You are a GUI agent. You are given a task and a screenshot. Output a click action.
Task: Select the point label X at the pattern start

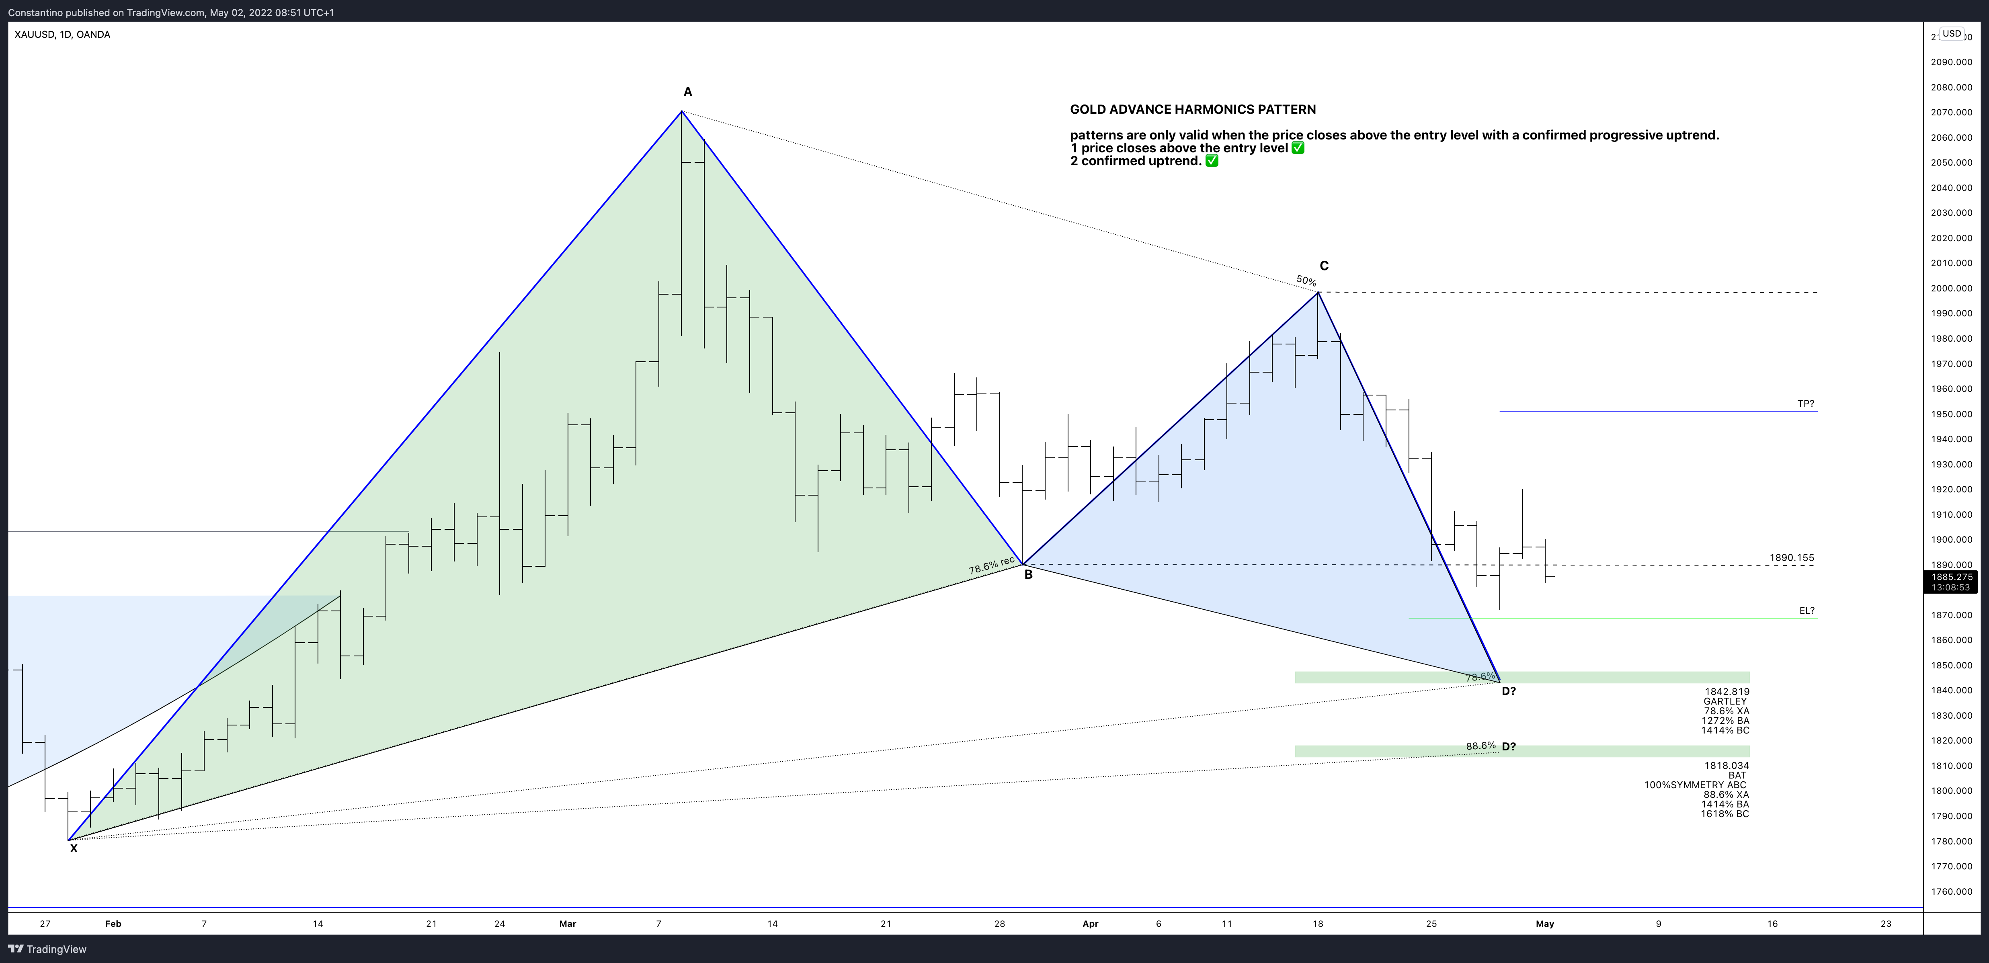[x=74, y=848]
